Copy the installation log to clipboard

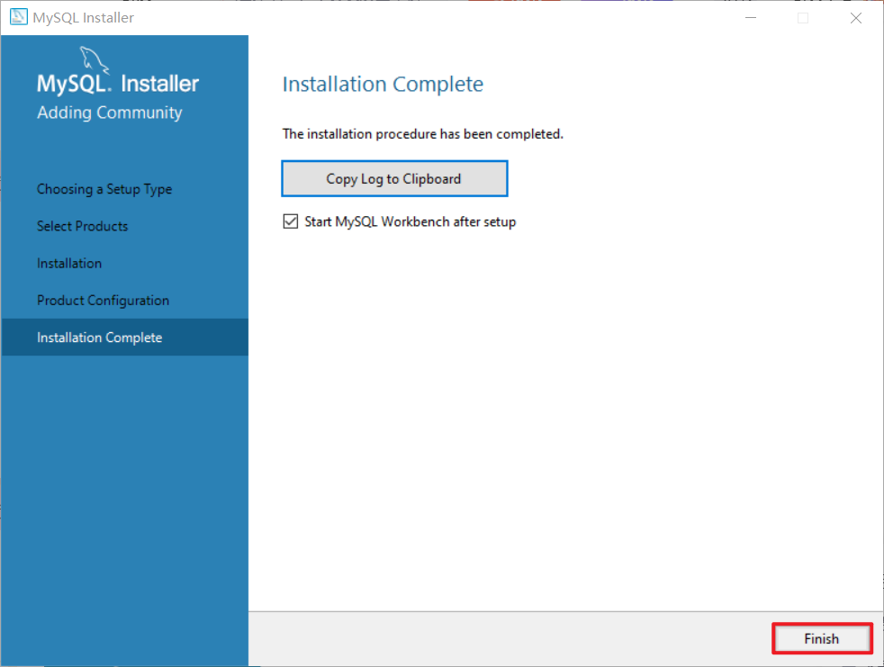point(394,179)
